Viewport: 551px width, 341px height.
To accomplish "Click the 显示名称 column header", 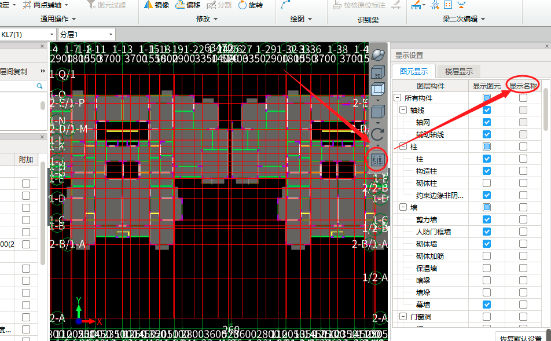I will 523,86.
